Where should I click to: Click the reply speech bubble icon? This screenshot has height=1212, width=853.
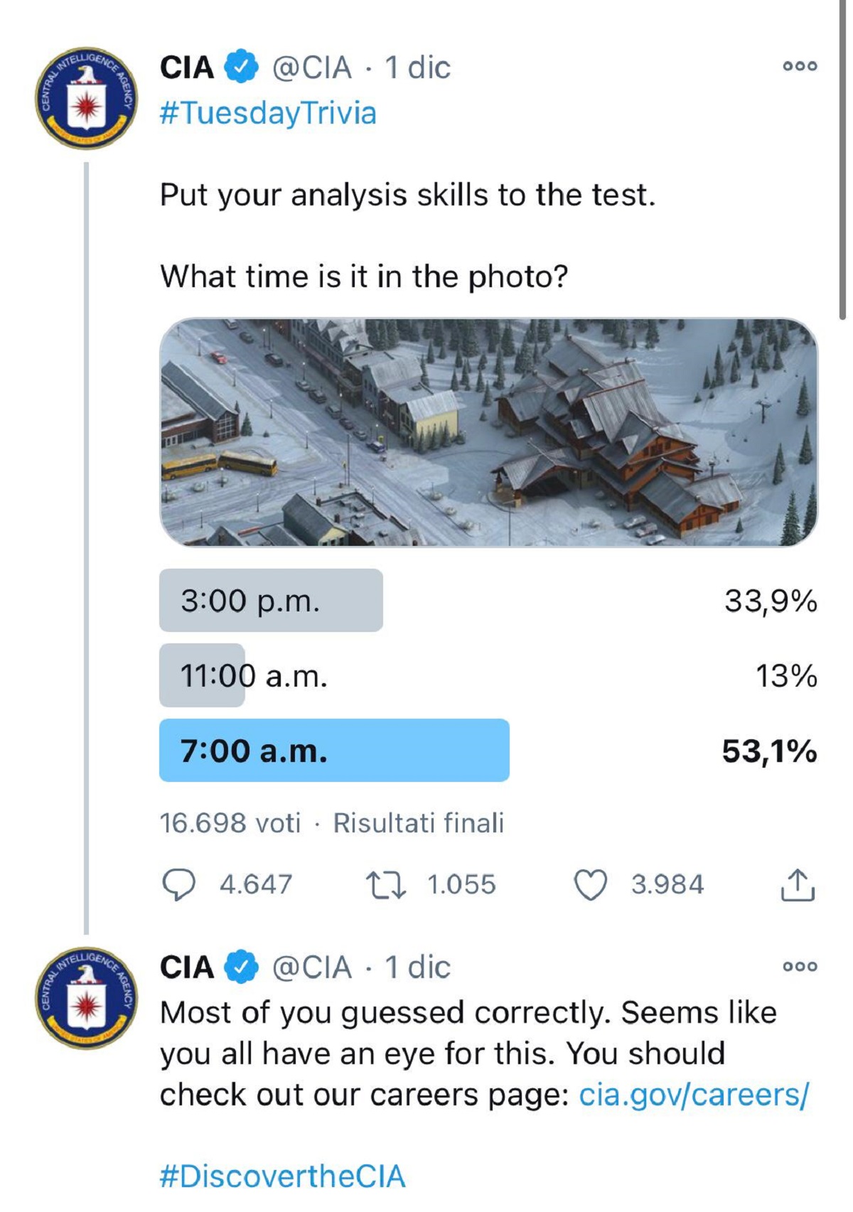click(178, 884)
